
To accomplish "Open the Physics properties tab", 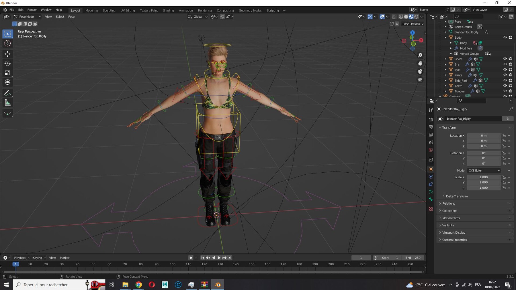I will pyautogui.click(x=431, y=177).
